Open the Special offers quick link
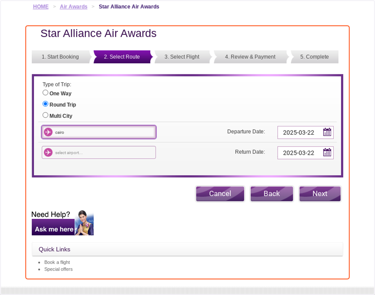This screenshot has height=295, width=375. tap(58, 269)
